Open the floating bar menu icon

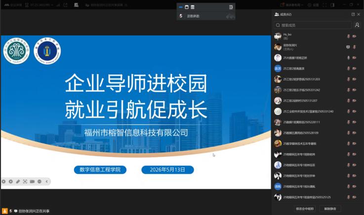(x=231, y=7)
